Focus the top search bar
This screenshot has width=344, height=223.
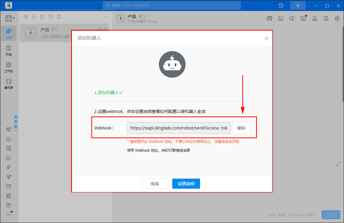click(172, 5)
